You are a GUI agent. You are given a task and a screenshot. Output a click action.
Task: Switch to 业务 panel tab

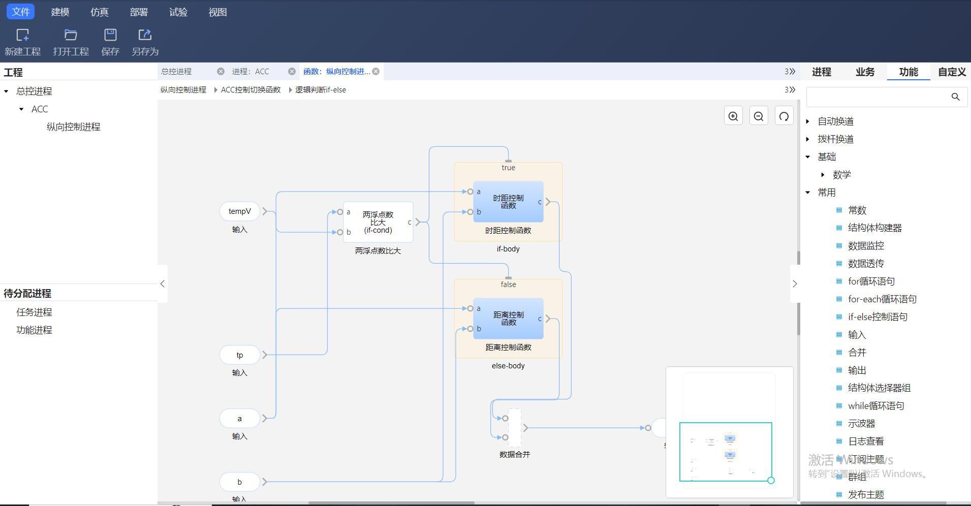point(865,72)
